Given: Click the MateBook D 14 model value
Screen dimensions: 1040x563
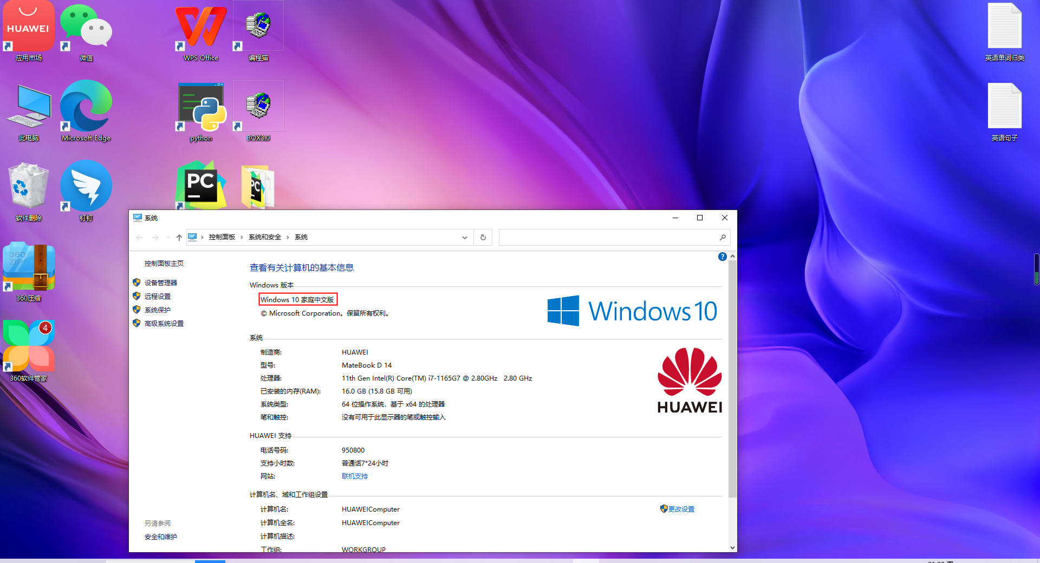Looking at the screenshot, I should tap(367, 365).
